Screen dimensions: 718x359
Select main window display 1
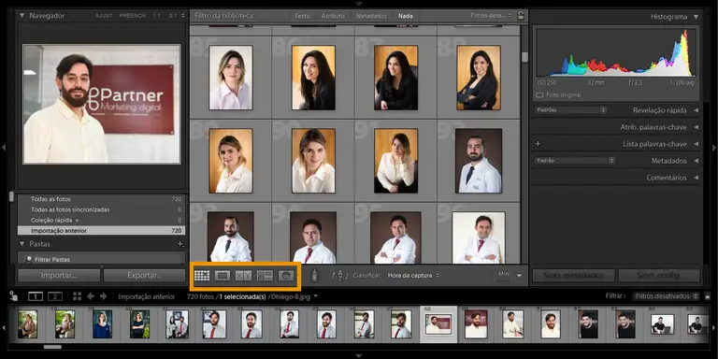point(36,296)
